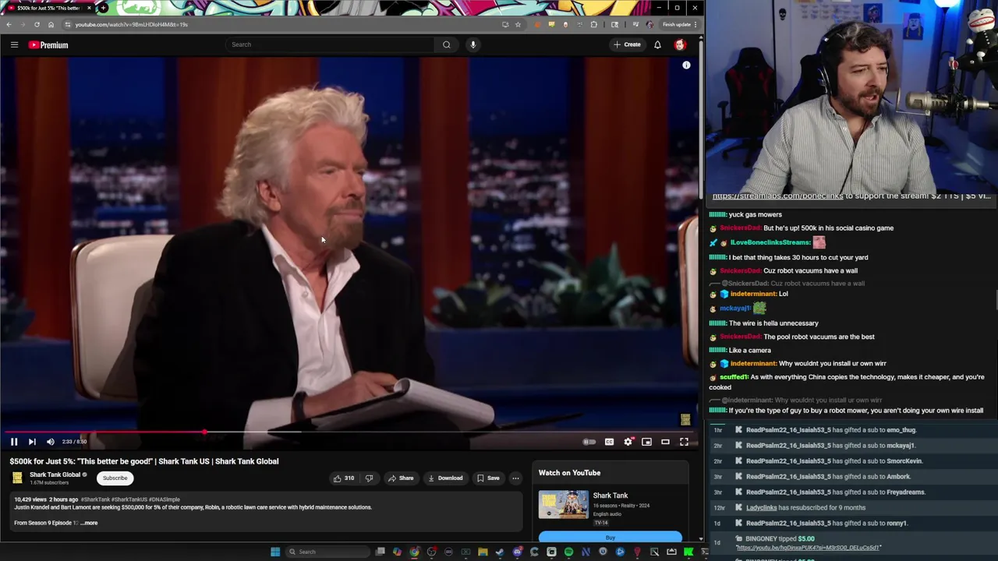Buy Shark Tank on YouTube
The image size is (998, 561).
610,537
